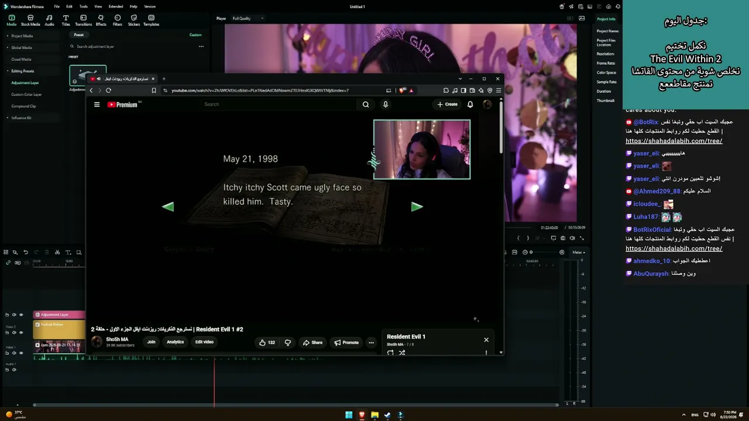Open Brave wallet icon in toolbar

[472, 90]
